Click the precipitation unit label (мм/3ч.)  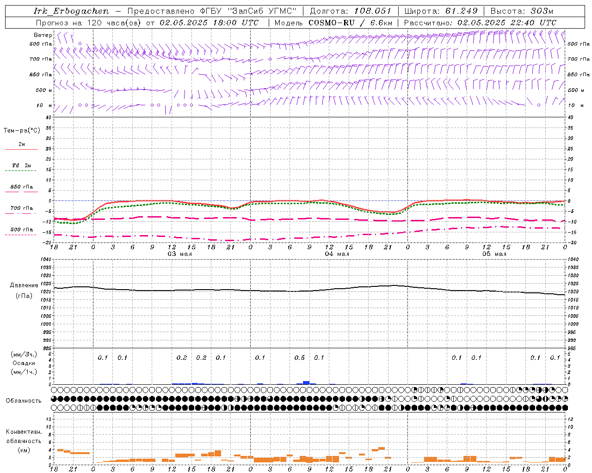tap(24, 354)
